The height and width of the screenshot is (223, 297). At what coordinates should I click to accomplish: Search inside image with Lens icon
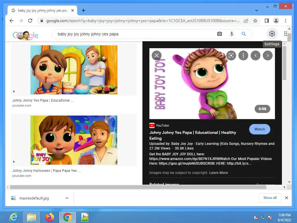coord(231,55)
